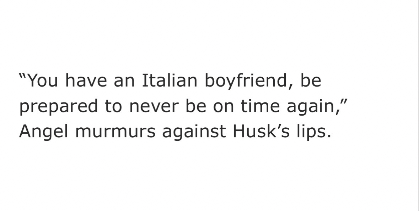The image size is (419, 211).
Task: Click the word "time"
Action: point(259,106)
